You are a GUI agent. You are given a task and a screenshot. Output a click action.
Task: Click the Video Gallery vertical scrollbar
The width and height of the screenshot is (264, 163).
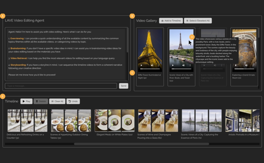(x=259, y=33)
